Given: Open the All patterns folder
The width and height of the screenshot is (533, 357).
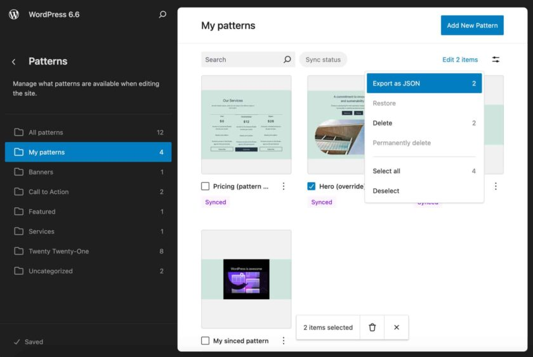Looking at the screenshot, I should (46, 133).
